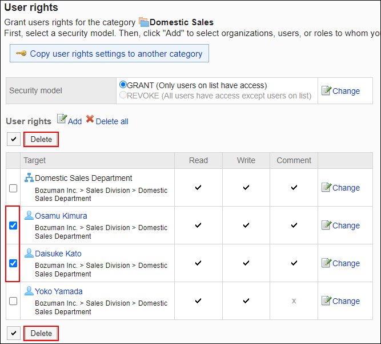Click the Read checkmark in Yoko Yamada row
This screenshot has height=344, width=381.
pyautogui.click(x=198, y=300)
